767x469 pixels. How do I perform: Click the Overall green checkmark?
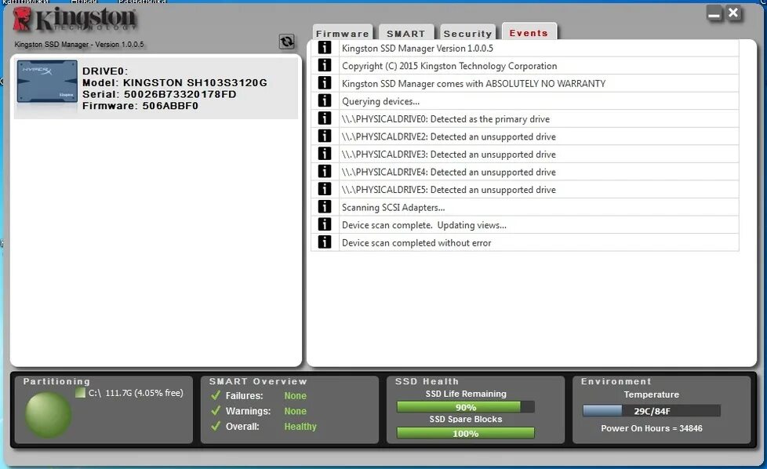215,426
